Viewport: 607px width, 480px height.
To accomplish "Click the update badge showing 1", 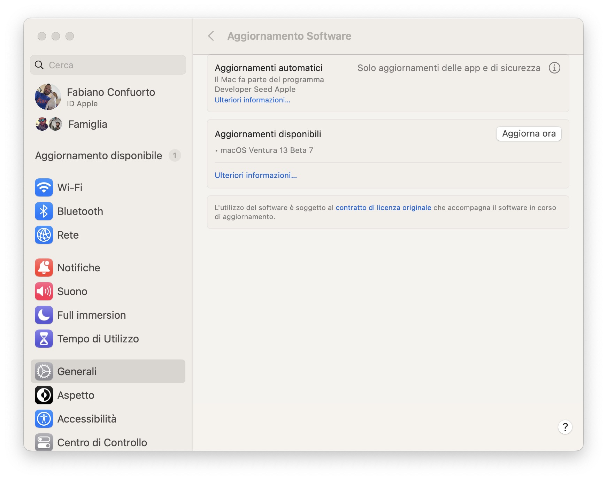I will (x=175, y=155).
